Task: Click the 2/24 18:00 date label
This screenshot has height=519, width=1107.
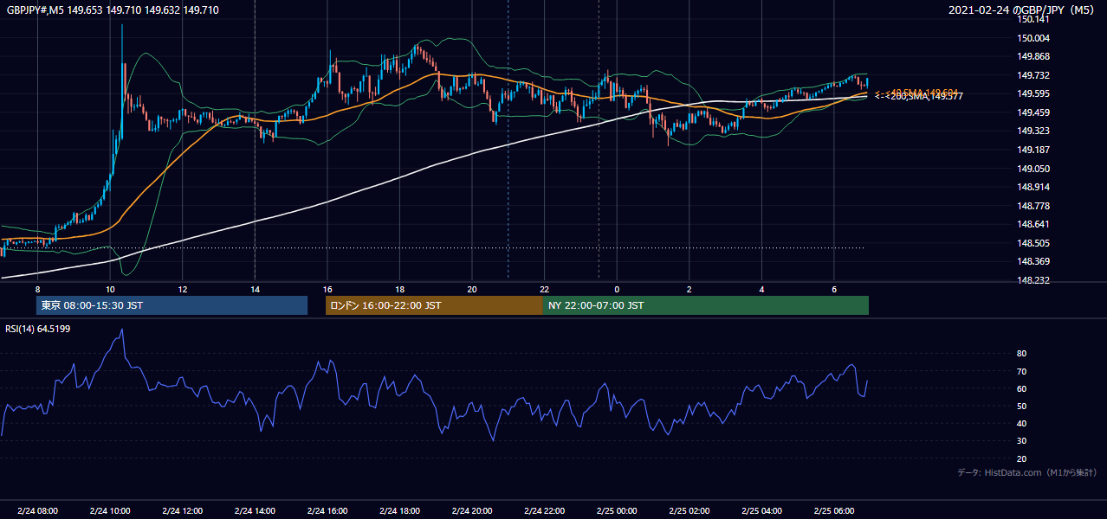Action: click(399, 511)
